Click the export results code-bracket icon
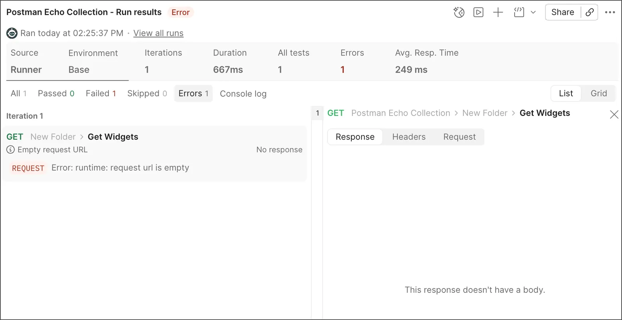622x320 pixels. [519, 12]
